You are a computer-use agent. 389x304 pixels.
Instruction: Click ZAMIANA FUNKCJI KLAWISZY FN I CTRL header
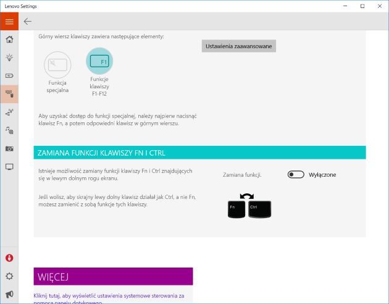click(x=199, y=153)
